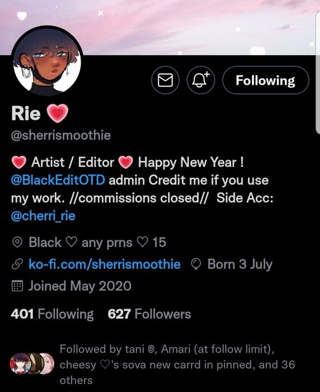This screenshot has width=320, height=392.
Task: Open the @BlackEditOTD mention link
Action: point(58,180)
